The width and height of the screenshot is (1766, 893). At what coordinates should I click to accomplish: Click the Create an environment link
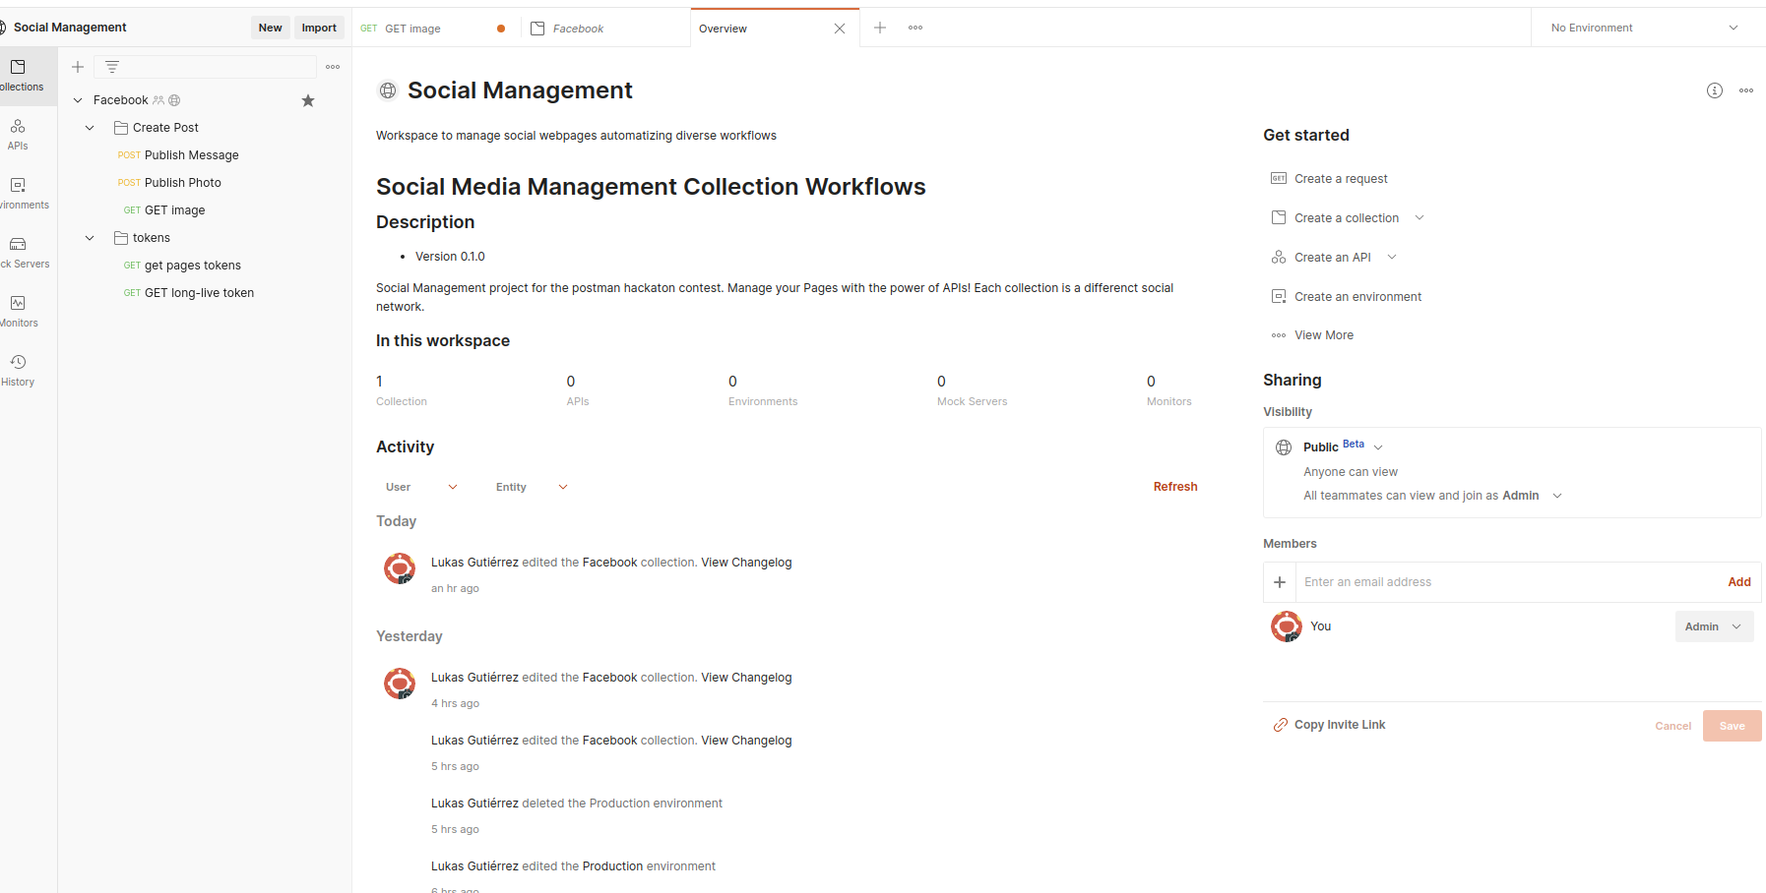(x=1357, y=296)
